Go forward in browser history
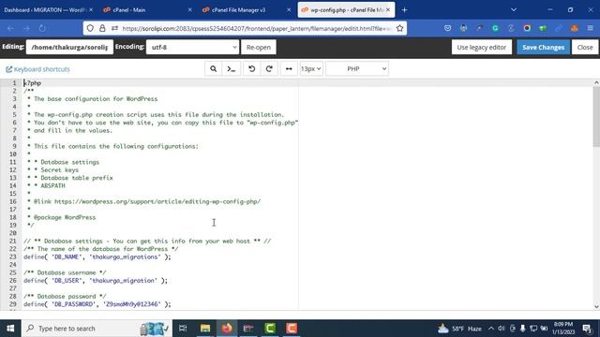This screenshot has height=337, width=600. (x=26, y=28)
